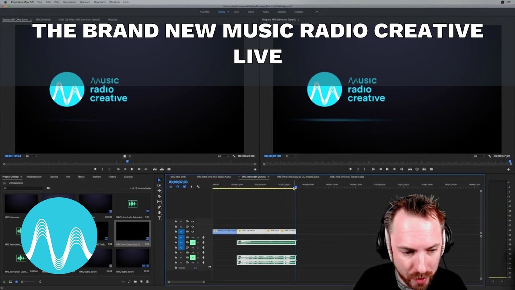The image size is (515, 290).
Task: Play the Program monitor sequence
Action: (387, 169)
